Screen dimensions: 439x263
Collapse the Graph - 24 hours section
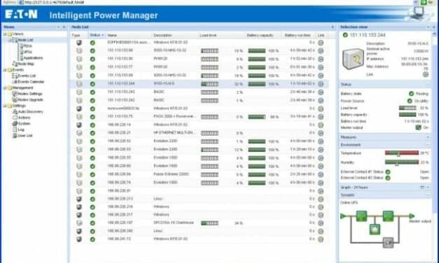pyautogui.click(x=428, y=187)
